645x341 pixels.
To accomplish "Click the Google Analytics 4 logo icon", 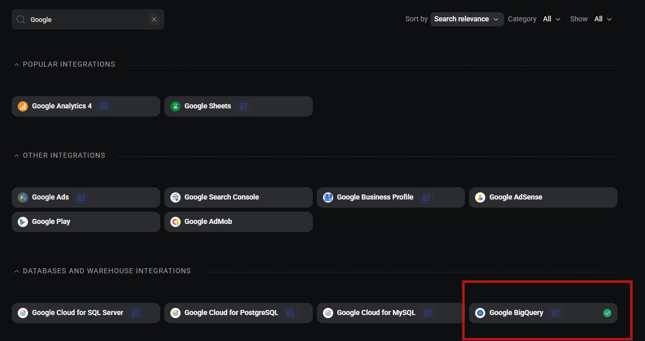I will click(x=23, y=106).
